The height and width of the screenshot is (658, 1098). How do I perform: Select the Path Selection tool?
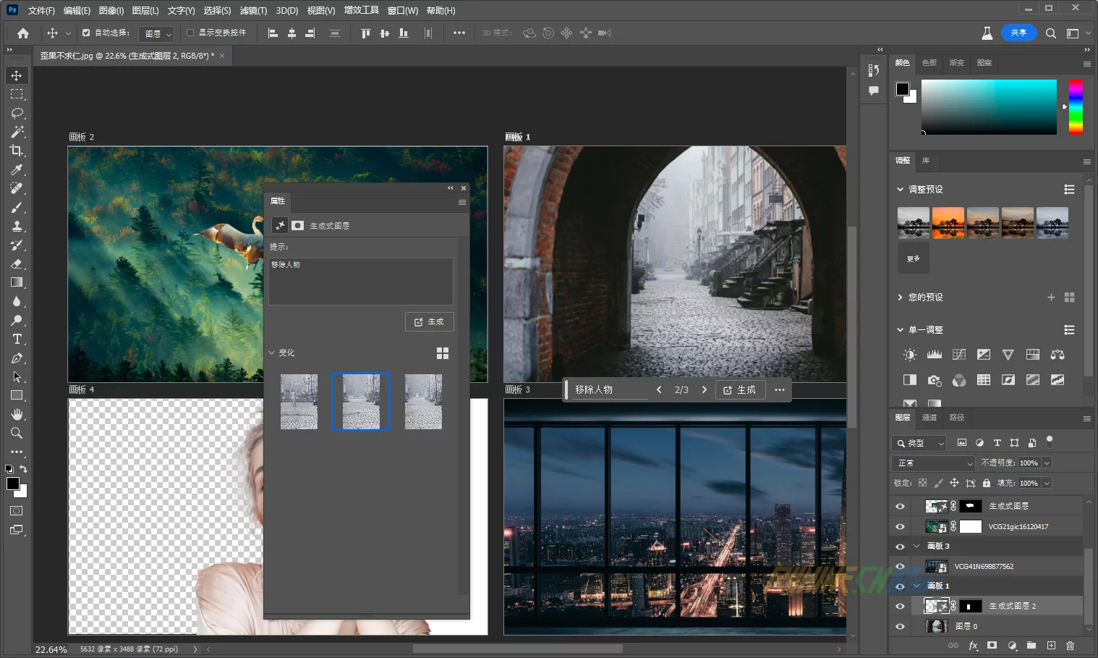(x=17, y=376)
